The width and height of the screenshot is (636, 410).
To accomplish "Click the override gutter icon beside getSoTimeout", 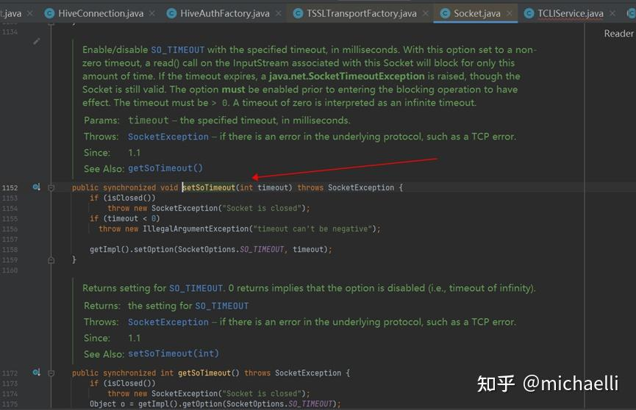I will 36,373.
